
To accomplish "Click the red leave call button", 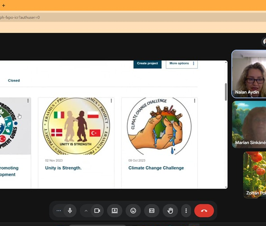I will coord(204,210).
